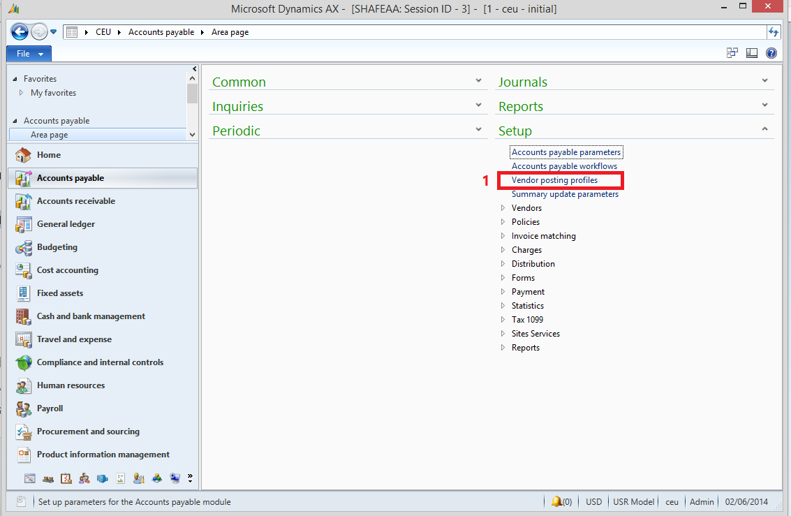This screenshot has height=516, width=791.
Task: Open the Fixed assets module
Action: tap(61, 293)
